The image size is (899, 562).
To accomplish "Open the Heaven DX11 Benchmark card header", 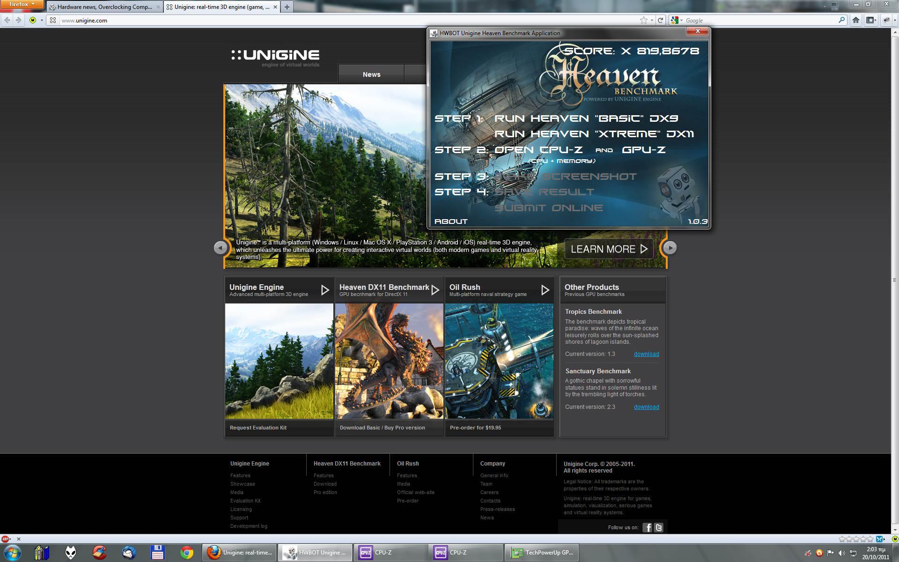I will point(389,290).
